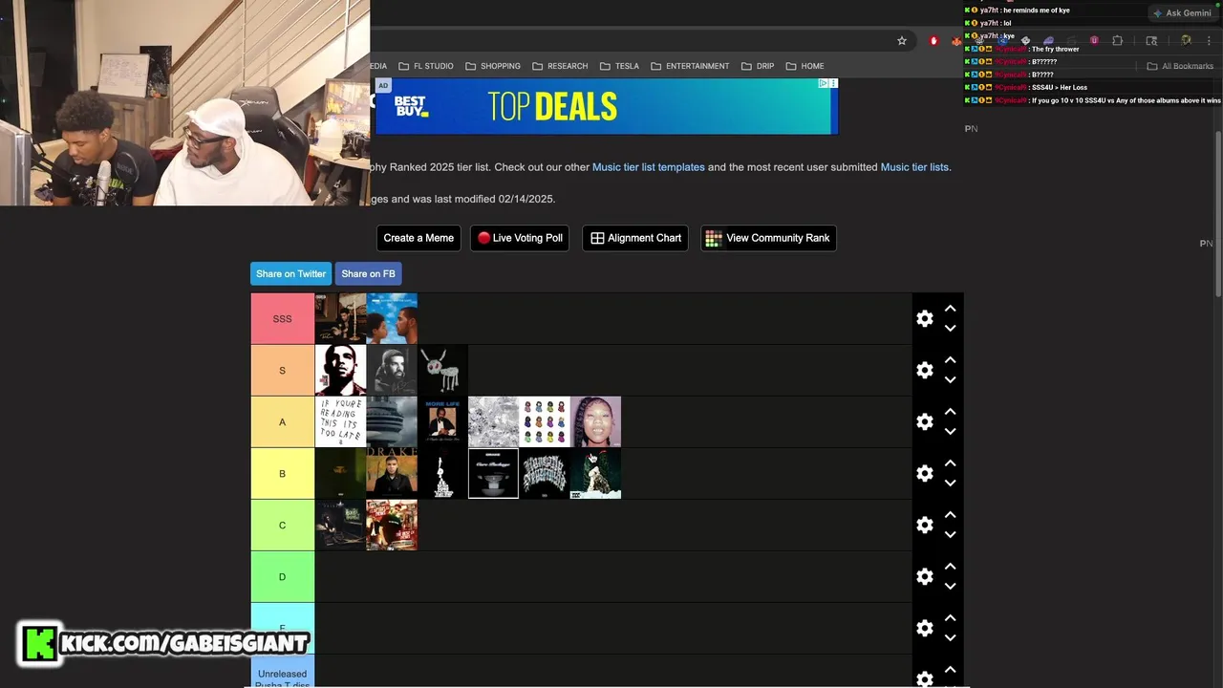The width and height of the screenshot is (1223, 688).
Task: Open settings gear for SSS tier
Action: [x=924, y=318]
